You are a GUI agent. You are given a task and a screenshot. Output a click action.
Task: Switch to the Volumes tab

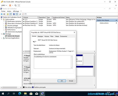pyautogui.click(x=47, y=36)
